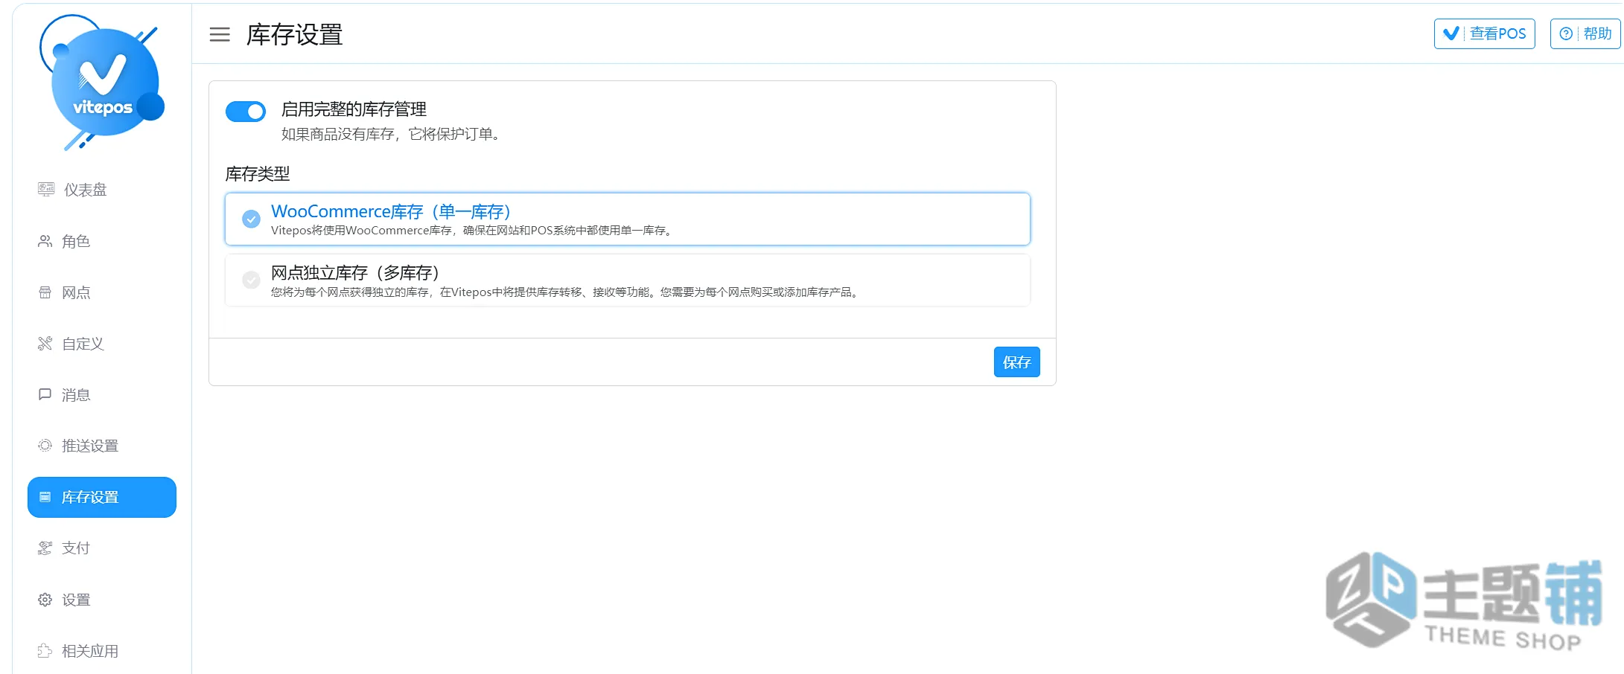Viewport: 1624px width, 674px height.
Task: Click the 帮助 button
Action: click(1585, 33)
